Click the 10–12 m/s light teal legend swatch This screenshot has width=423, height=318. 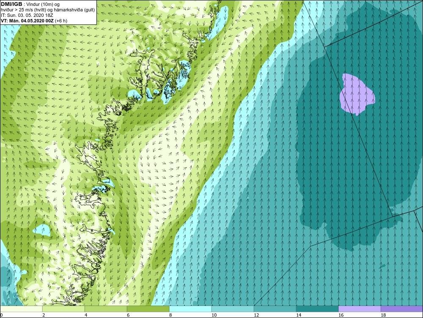233,309
